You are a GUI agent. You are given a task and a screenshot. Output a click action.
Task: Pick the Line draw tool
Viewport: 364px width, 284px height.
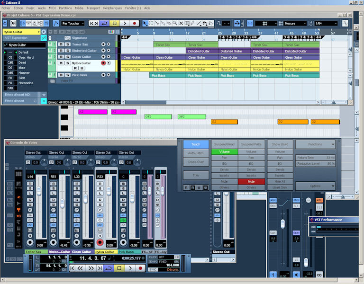[x=199, y=23]
